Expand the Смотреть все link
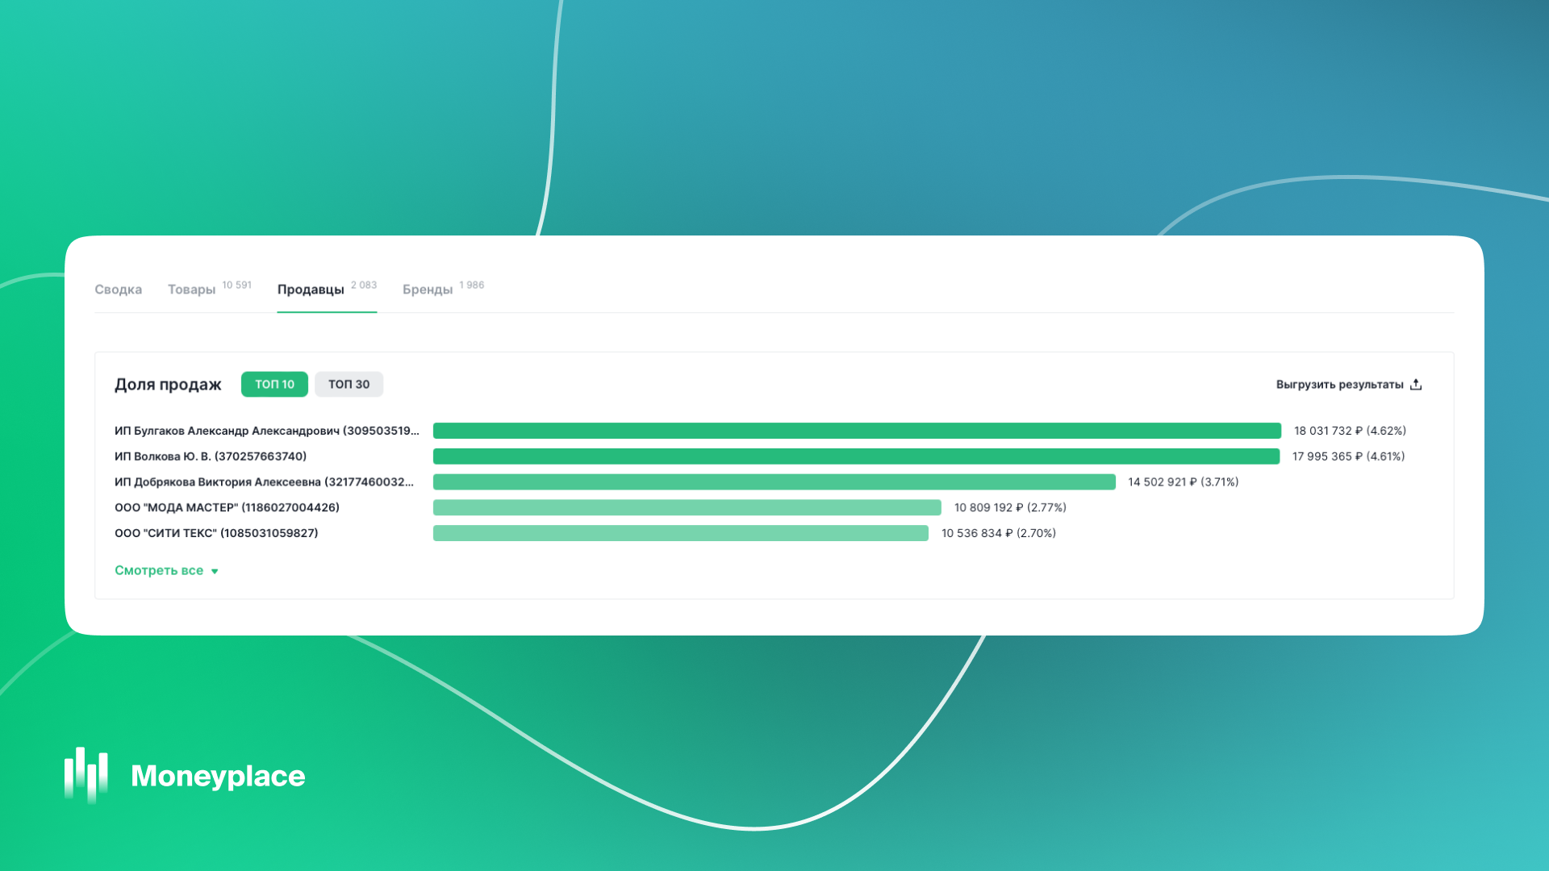The height and width of the screenshot is (871, 1549). coord(159,570)
